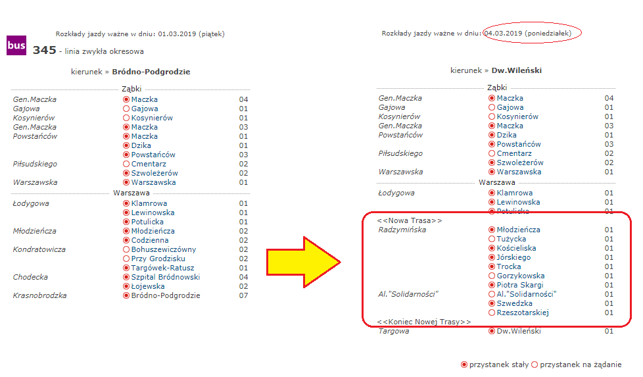Follow the Kościeliska stop link

coord(516,248)
